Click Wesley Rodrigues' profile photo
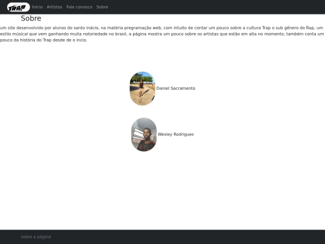Viewport: 325px width, 244px height. point(144,134)
